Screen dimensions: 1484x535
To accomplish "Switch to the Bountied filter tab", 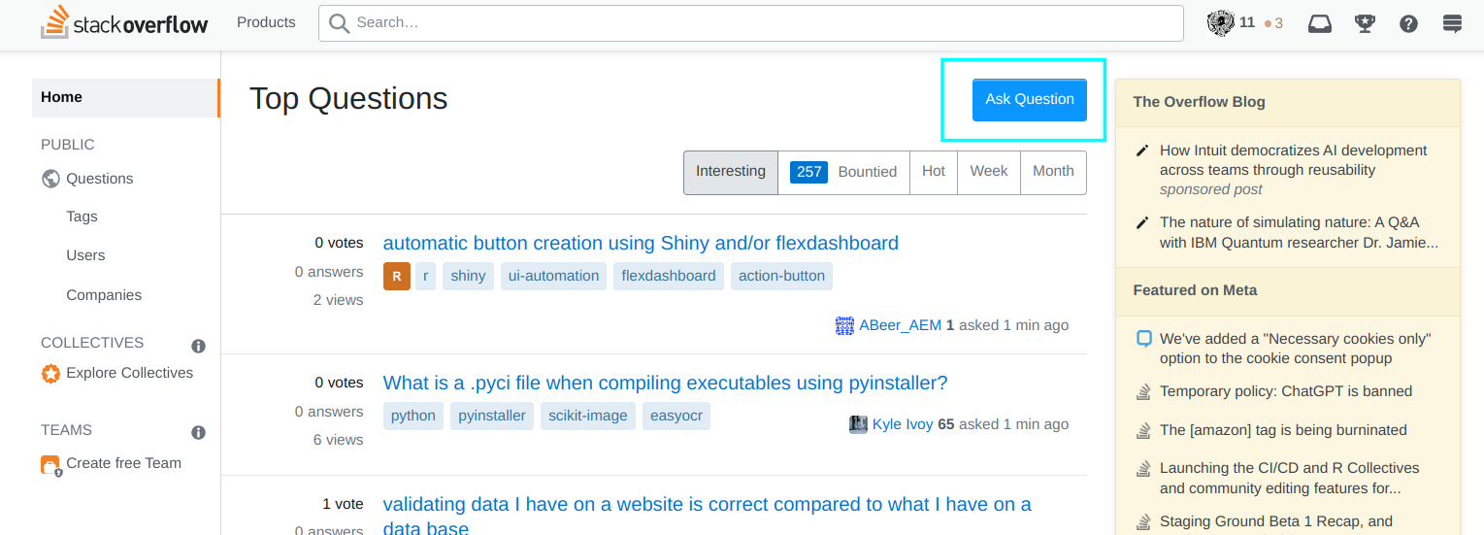I will tap(843, 172).
